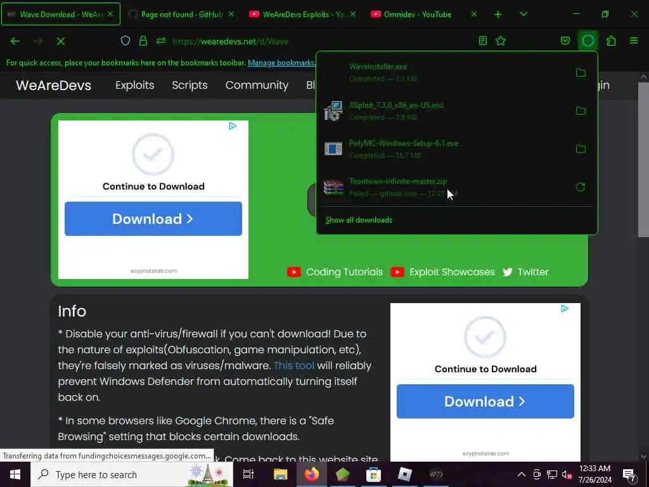Open a new tab with plus button
The width and height of the screenshot is (649, 487).
tap(498, 15)
